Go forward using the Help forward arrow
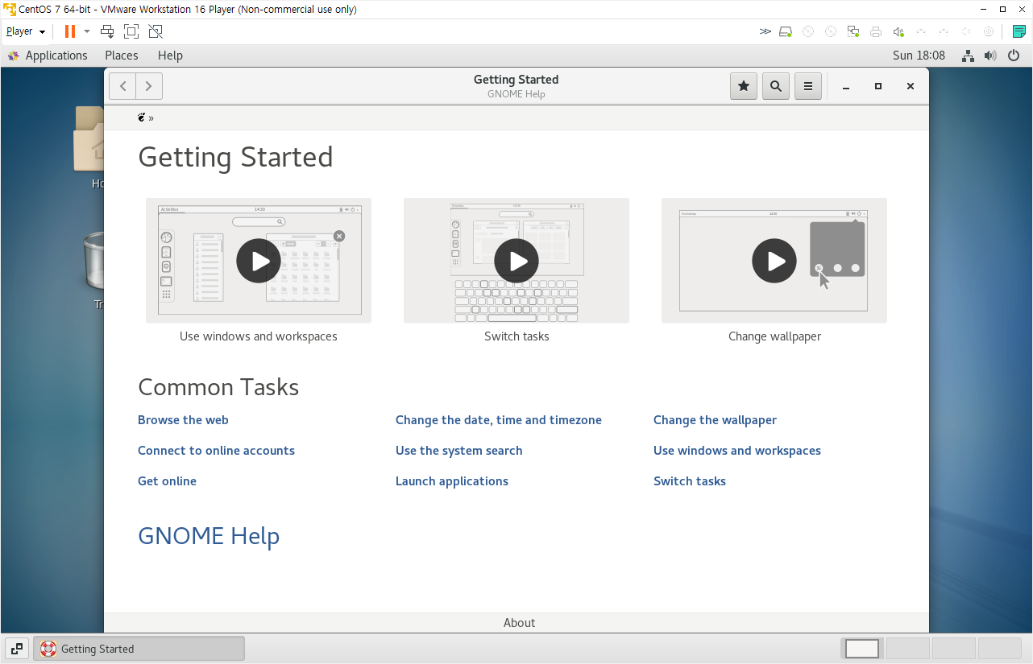This screenshot has height=664, width=1033. [149, 86]
